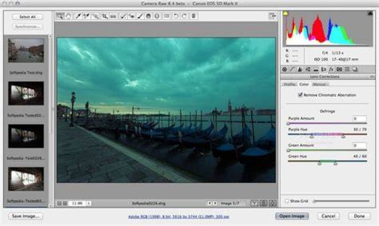Rotate image clockwise icon
This screenshot has height=226, width=379.
pyautogui.click(x=184, y=16)
